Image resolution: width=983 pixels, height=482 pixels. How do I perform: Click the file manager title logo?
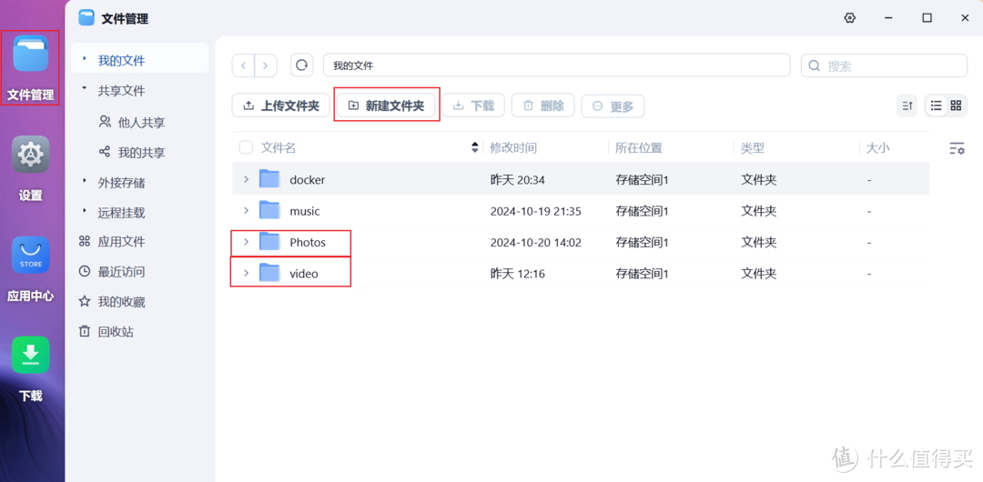[x=86, y=18]
